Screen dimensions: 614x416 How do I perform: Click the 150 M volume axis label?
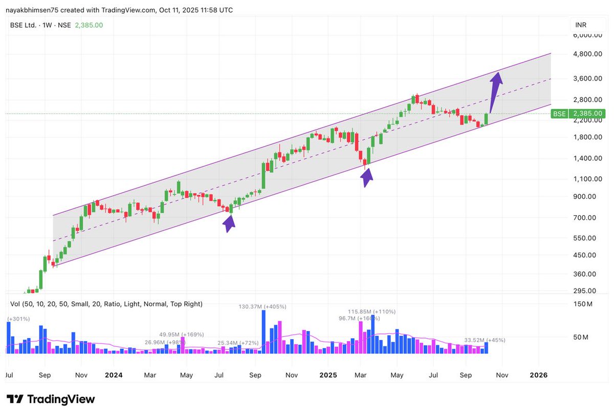tap(582, 304)
